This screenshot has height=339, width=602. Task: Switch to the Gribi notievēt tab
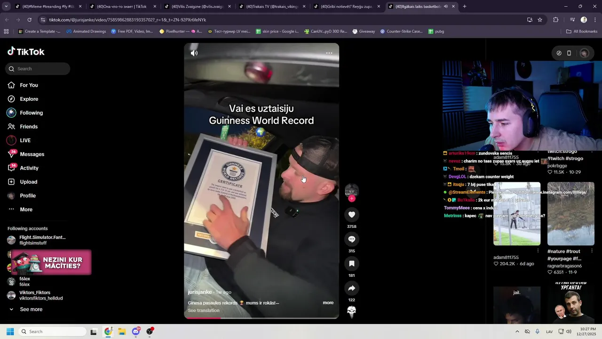[346, 7]
